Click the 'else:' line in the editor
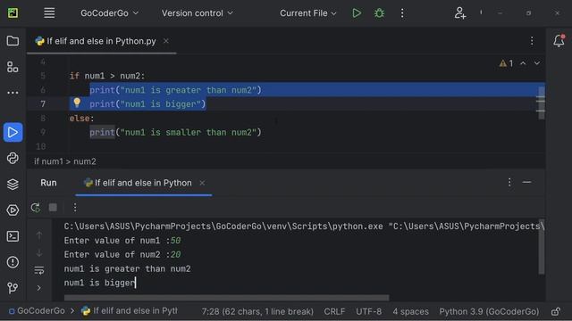Viewport: 572px width, 321px height. pyautogui.click(x=81, y=119)
